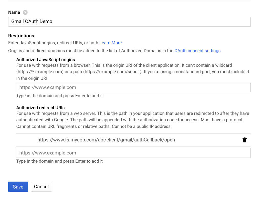Click the help icon beside Name
This screenshot has width=274, height=200.
pyautogui.click(x=25, y=13)
